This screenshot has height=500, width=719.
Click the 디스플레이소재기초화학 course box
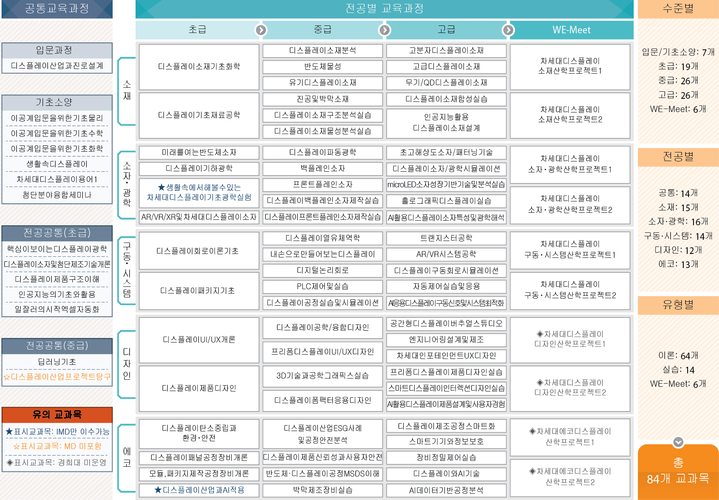[199, 67]
